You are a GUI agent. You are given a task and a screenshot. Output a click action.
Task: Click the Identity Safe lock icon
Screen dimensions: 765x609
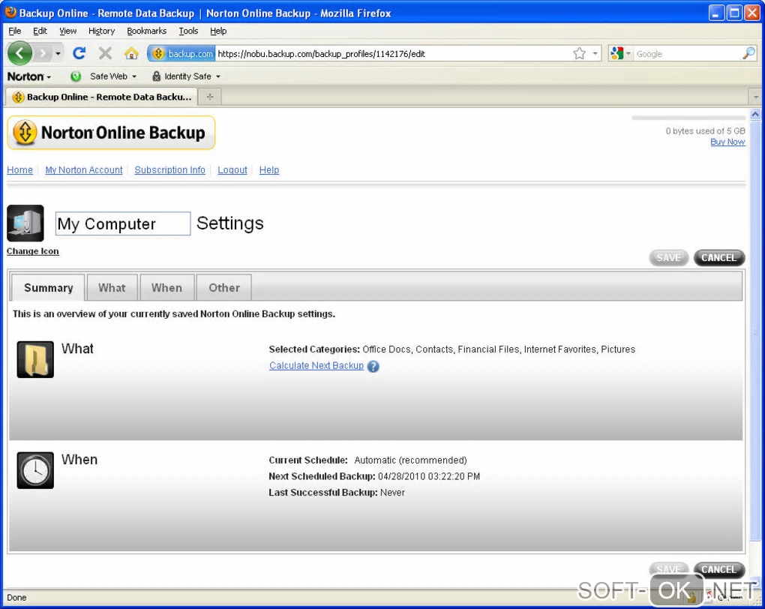click(x=156, y=76)
